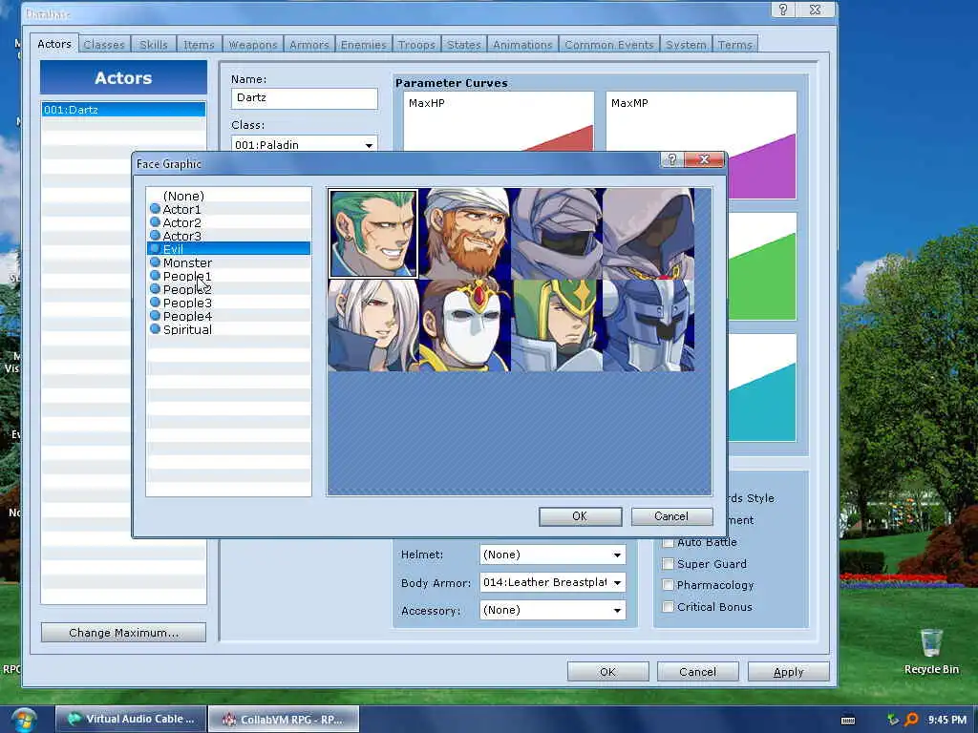Click the blue dot icon next to People3

156,303
